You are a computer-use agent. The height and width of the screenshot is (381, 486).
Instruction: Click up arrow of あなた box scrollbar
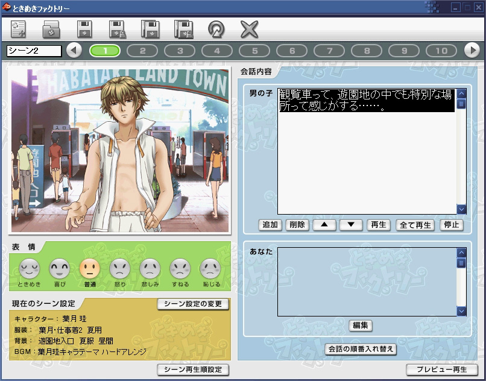(x=461, y=253)
